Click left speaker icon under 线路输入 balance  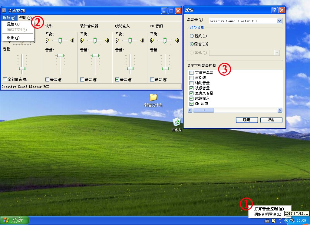coord(117,40)
